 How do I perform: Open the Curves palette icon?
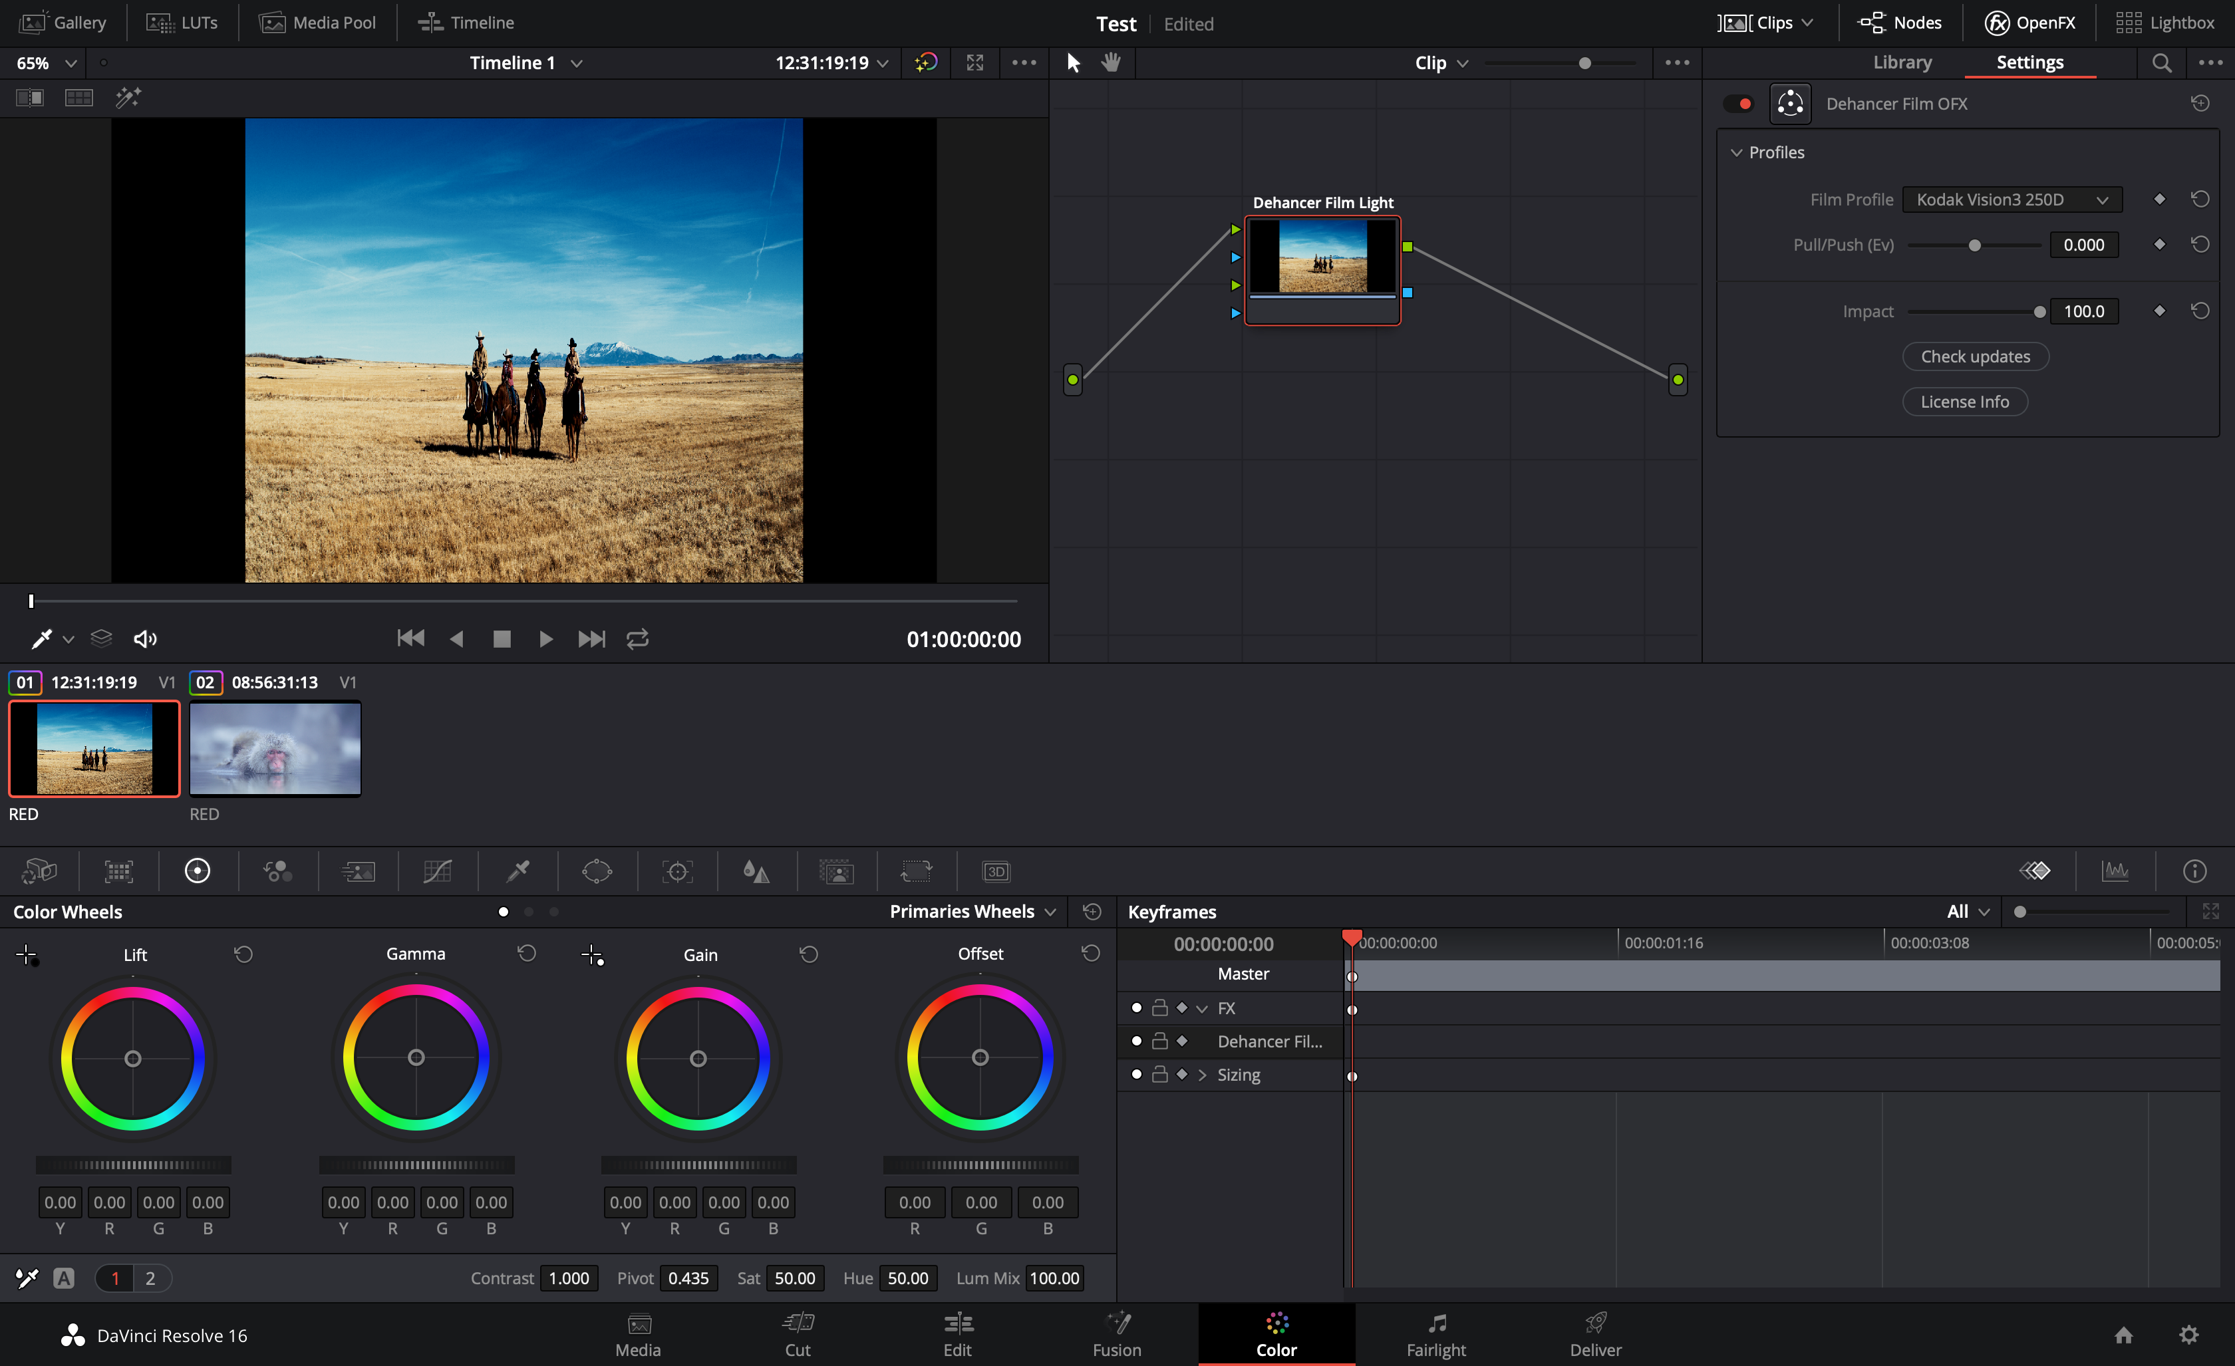pyautogui.click(x=437, y=872)
